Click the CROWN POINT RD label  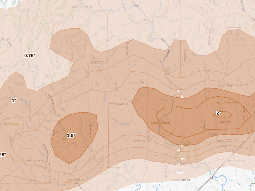50,173
